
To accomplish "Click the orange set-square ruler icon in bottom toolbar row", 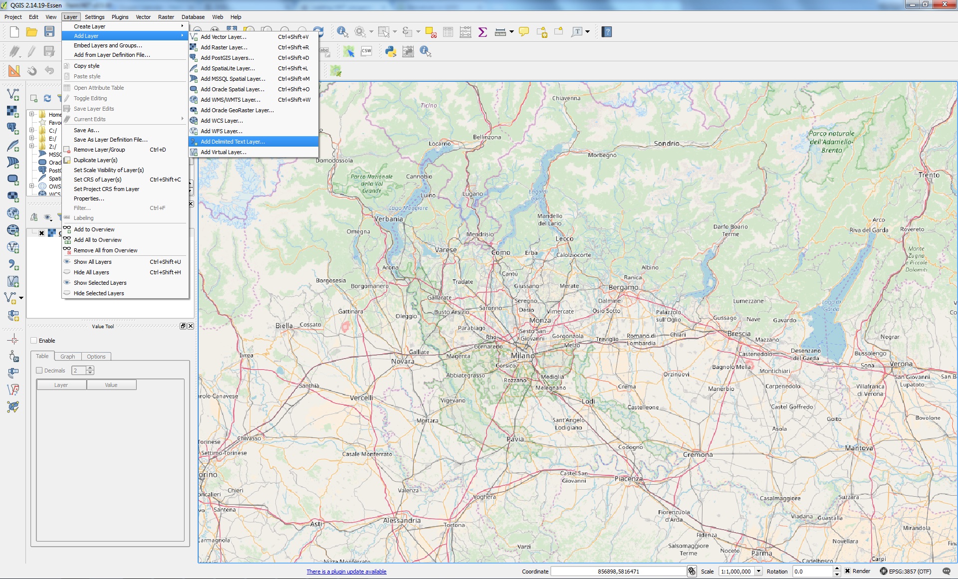I will 14,70.
